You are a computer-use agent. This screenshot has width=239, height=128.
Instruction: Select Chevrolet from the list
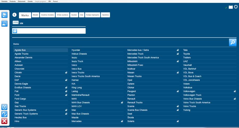[41, 69]
